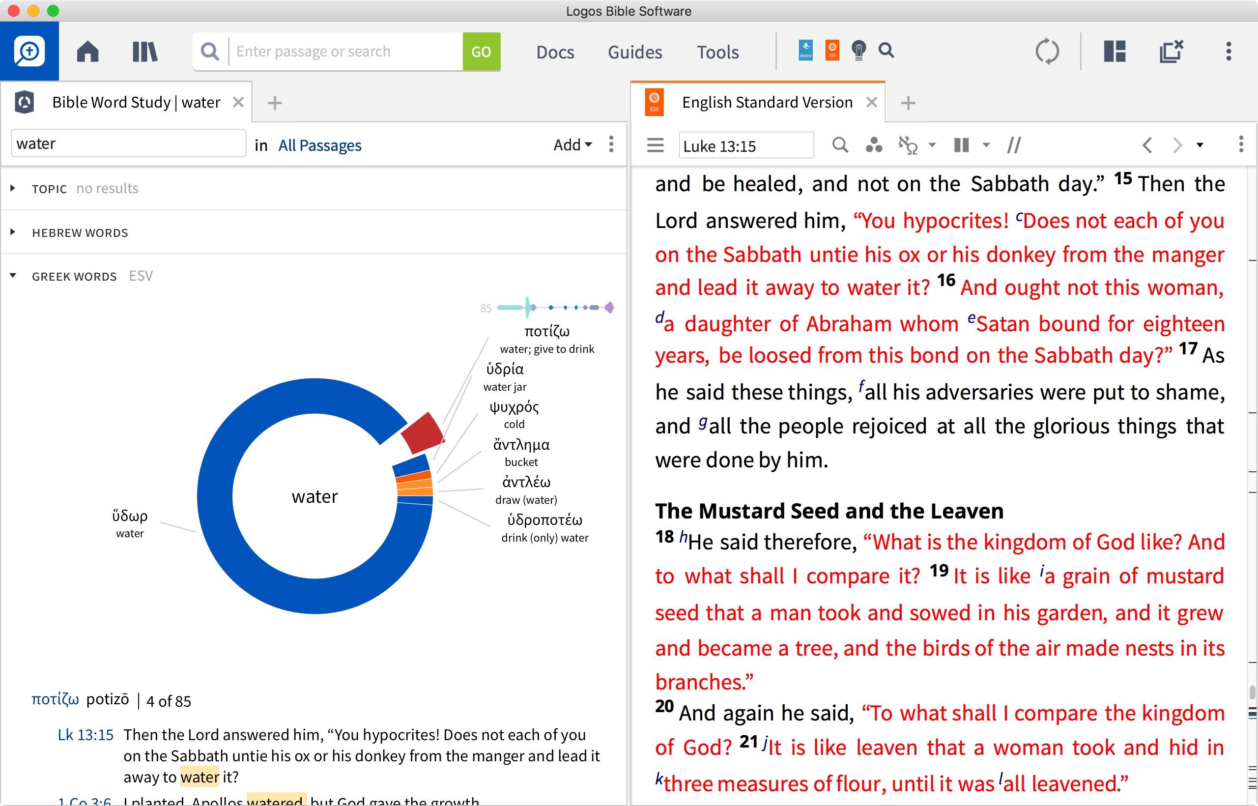
Task: Click footnote marker c in verse 15
Action: (1019, 216)
